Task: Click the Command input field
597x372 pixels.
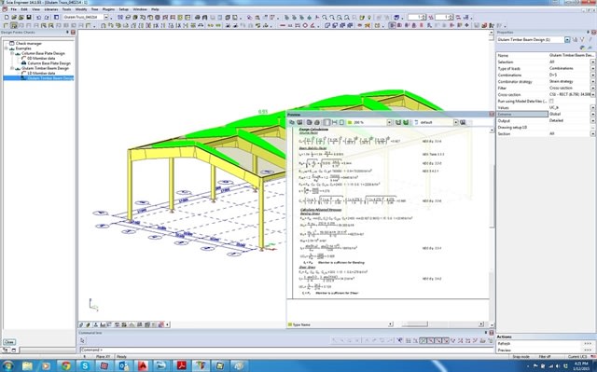Action: (x=285, y=350)
